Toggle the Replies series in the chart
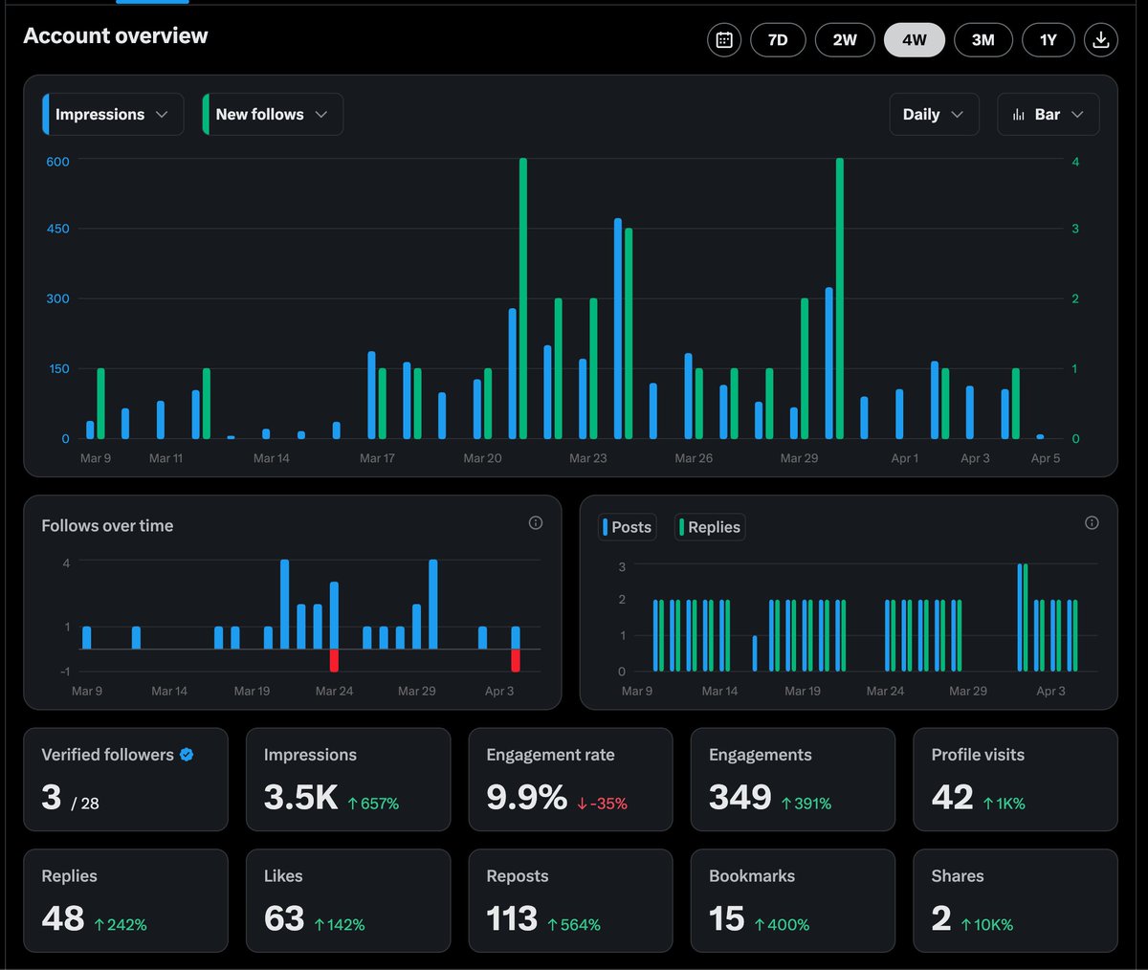1148x970 pixels. [x=710, y=527]
